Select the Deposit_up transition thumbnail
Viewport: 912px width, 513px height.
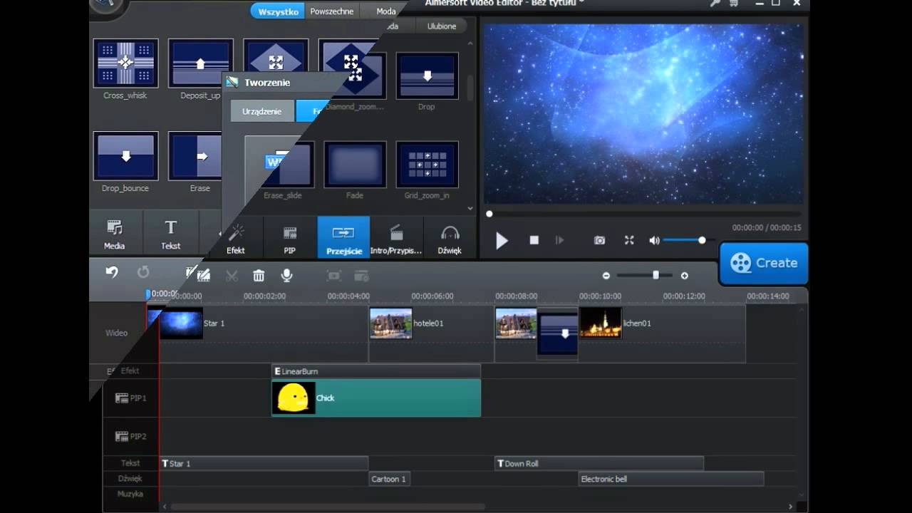click(200, 63)
